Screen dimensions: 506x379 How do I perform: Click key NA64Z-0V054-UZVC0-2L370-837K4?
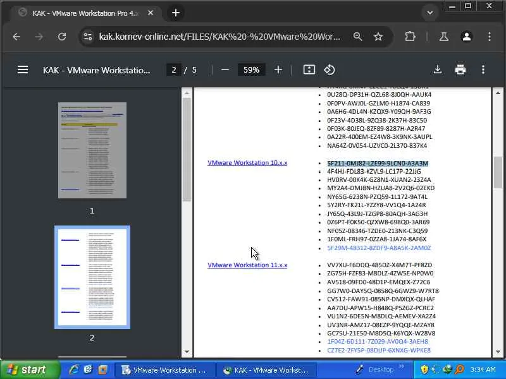click(x=377, y=146)
